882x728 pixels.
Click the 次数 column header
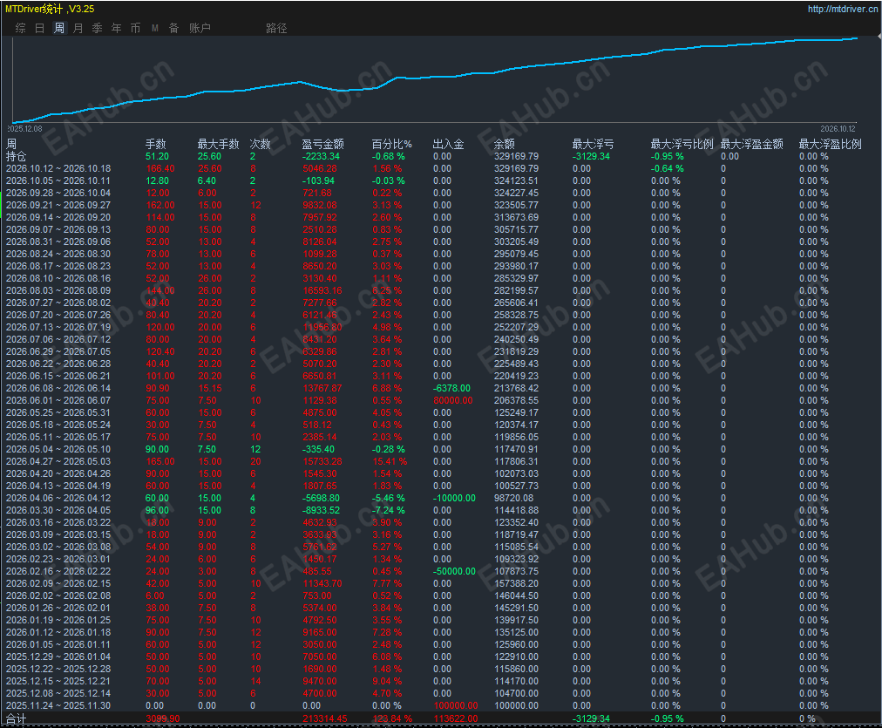[x=260, y=144]
